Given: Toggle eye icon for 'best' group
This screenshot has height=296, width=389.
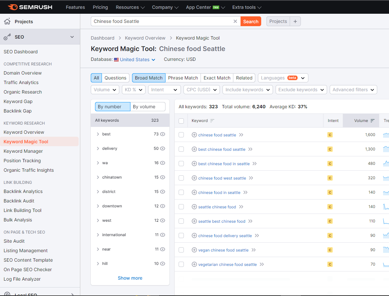Looking at the screenshot, I should tap(163, 134).
